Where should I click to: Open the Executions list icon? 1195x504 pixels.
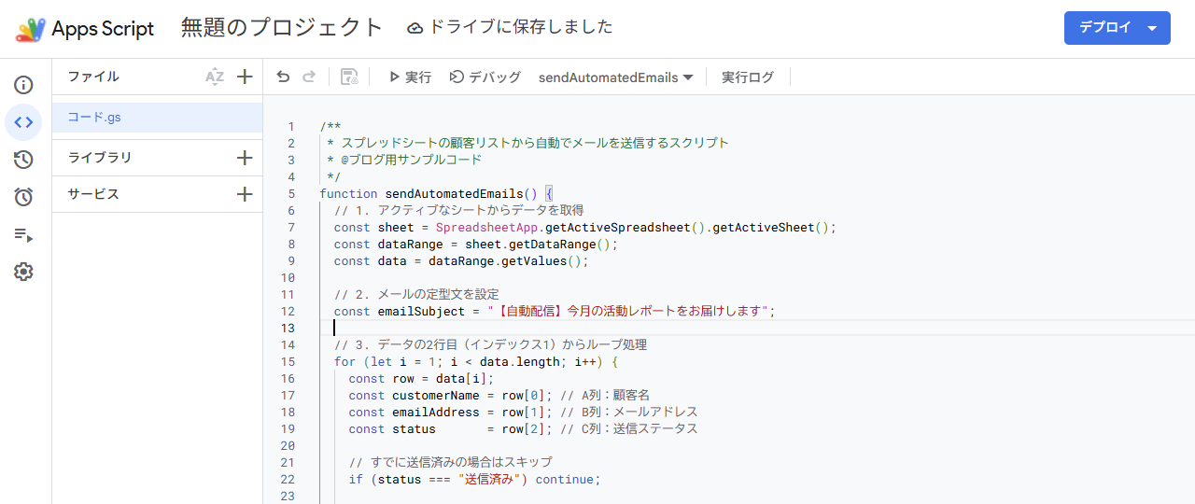[x=24, y=234]
